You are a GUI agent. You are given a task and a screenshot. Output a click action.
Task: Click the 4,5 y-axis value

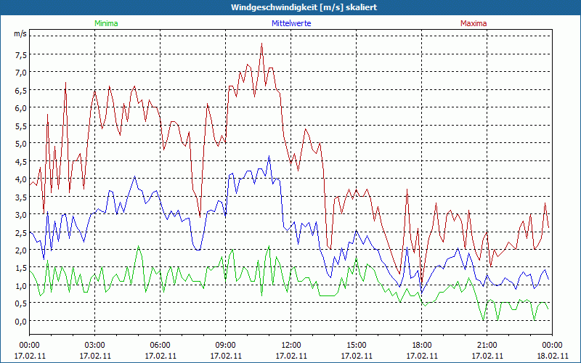click(x=21, y=162)
